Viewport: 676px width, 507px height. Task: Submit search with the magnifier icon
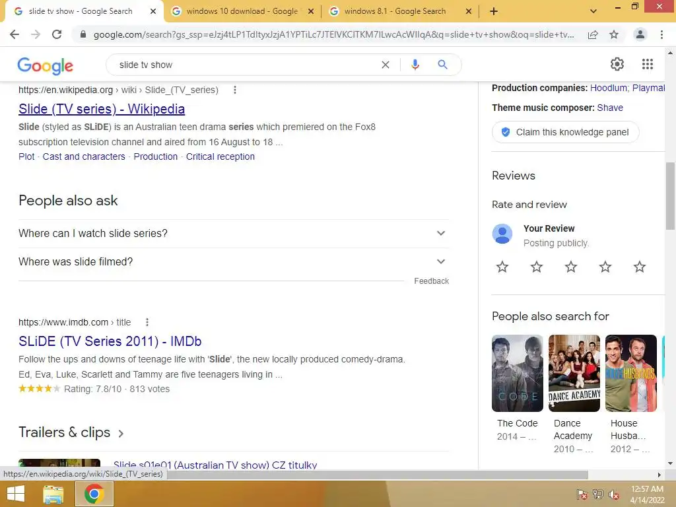click(442, 65)
